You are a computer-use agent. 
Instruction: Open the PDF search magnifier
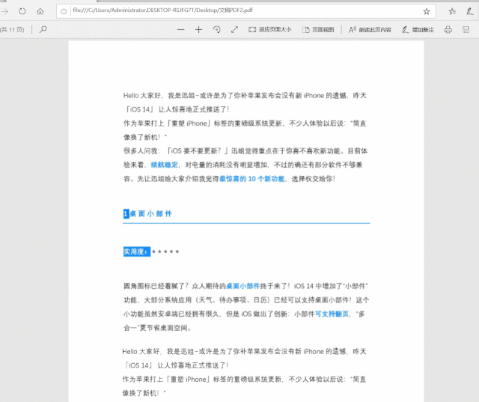click(43, 30)
